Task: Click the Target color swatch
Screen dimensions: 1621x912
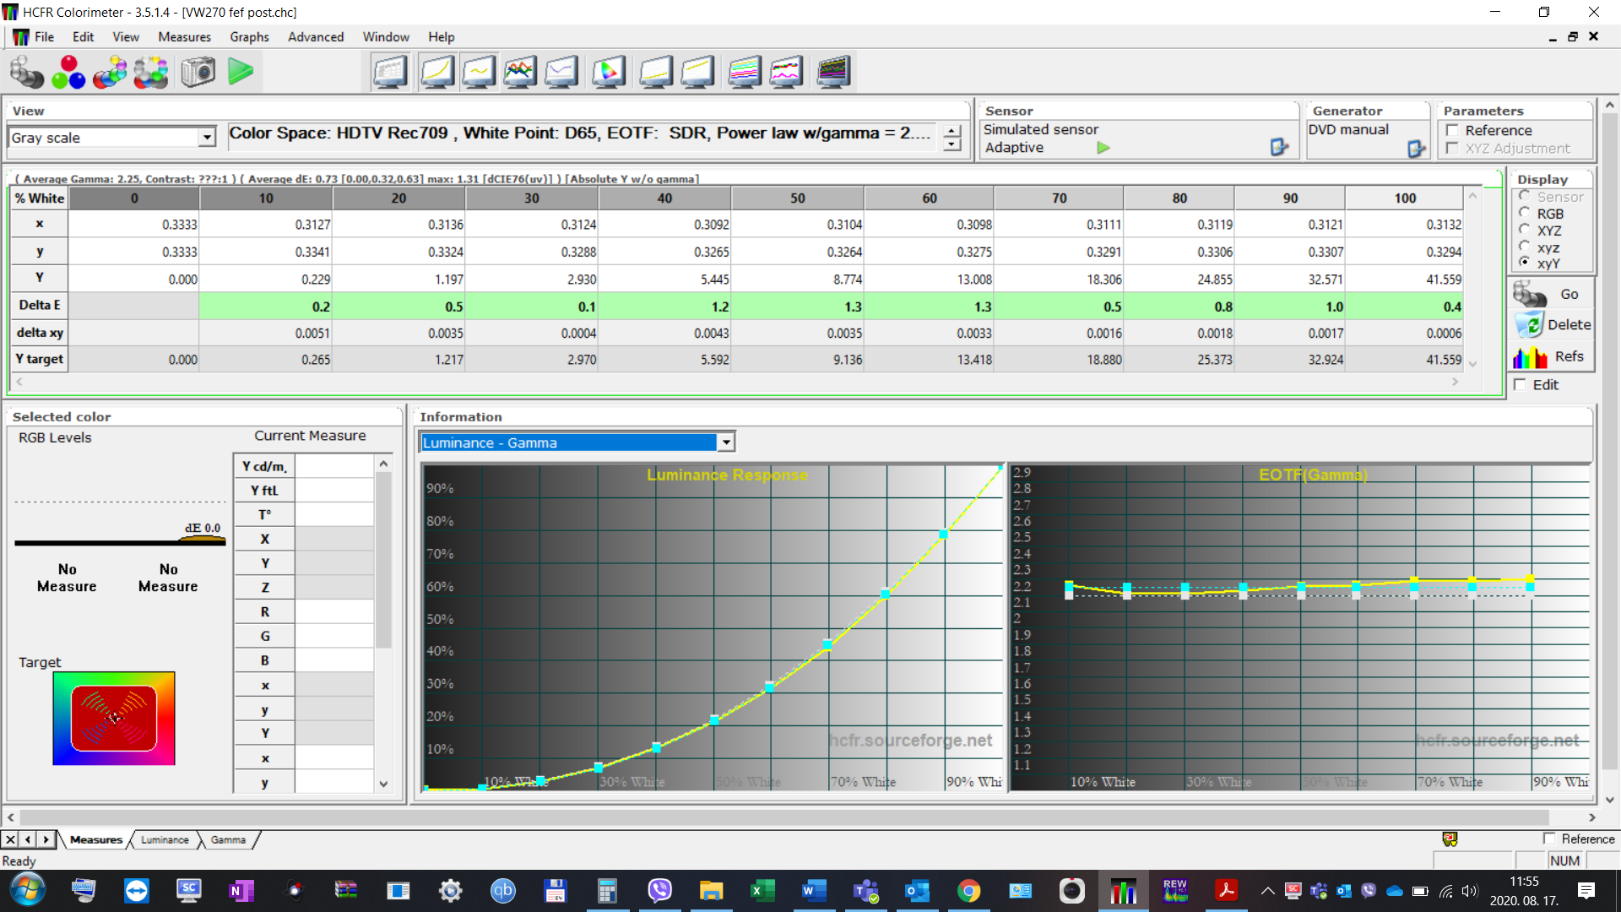Action: 114,719
